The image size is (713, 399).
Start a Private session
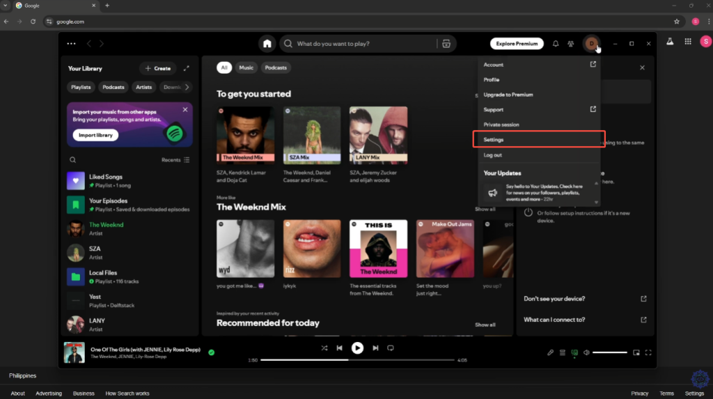(x=539, y=125)
